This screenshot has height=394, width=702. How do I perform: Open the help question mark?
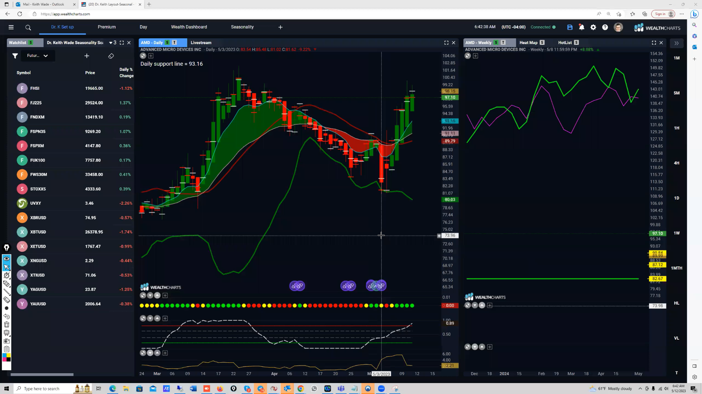click(605, 27)
